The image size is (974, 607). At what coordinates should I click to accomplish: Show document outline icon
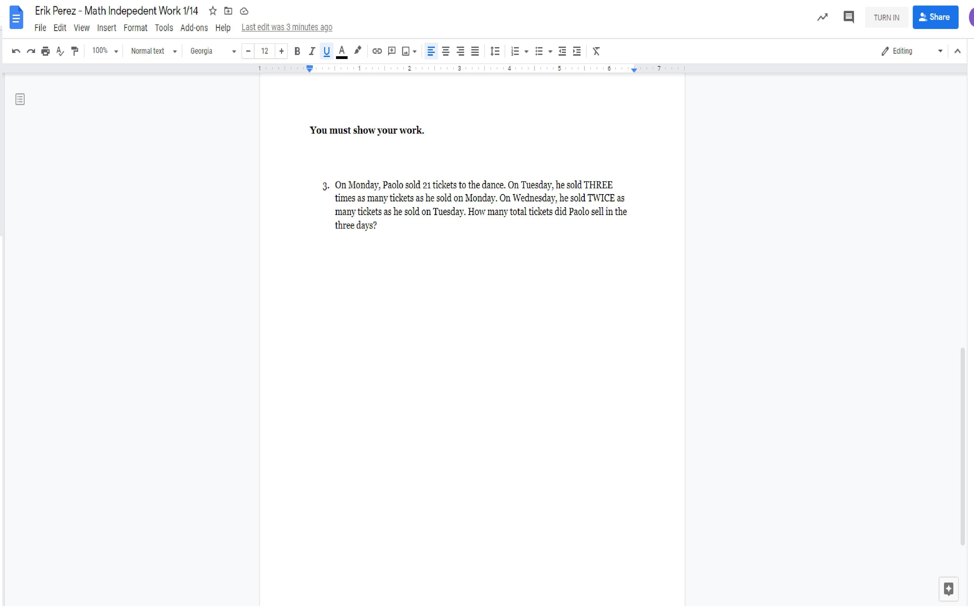[20, 99]
